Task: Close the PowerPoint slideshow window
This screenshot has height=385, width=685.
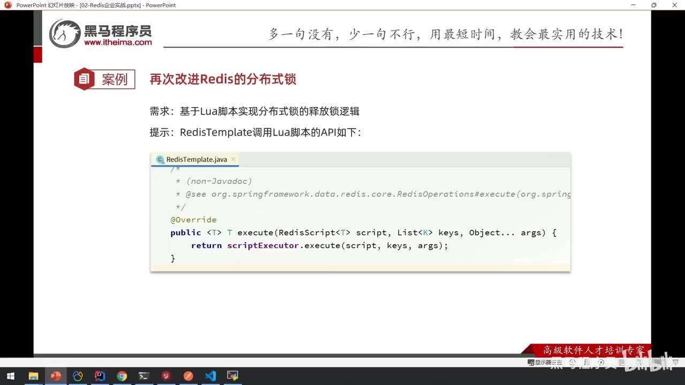Action: pyautogui.click(x=675, y=5)
